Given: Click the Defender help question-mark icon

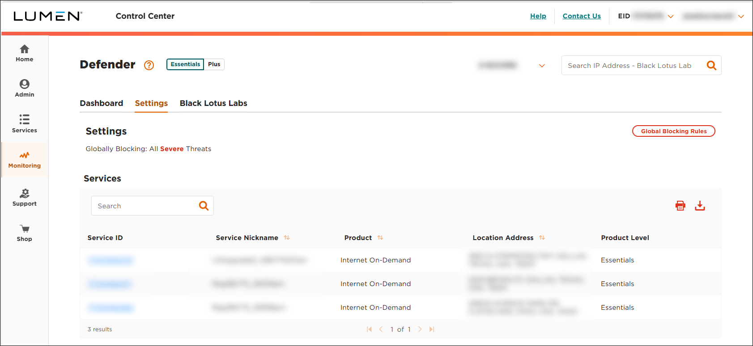Looking at the screenshot, I should 149,65.
